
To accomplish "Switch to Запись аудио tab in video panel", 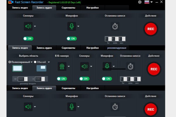I will 44,48.
